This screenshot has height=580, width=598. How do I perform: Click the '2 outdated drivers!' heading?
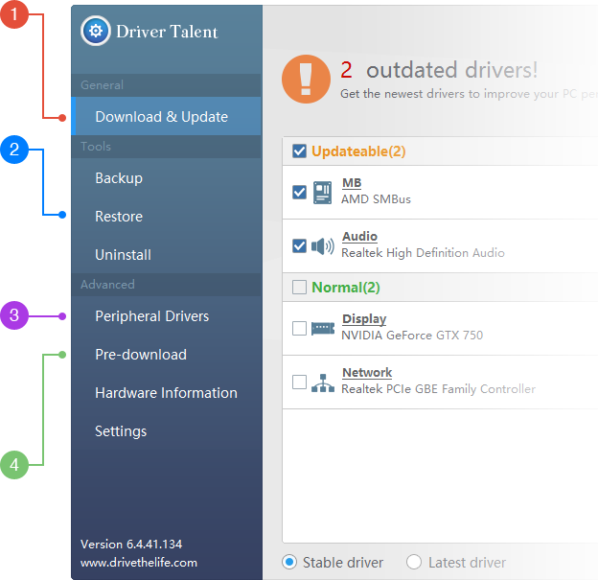coord(439,70)
